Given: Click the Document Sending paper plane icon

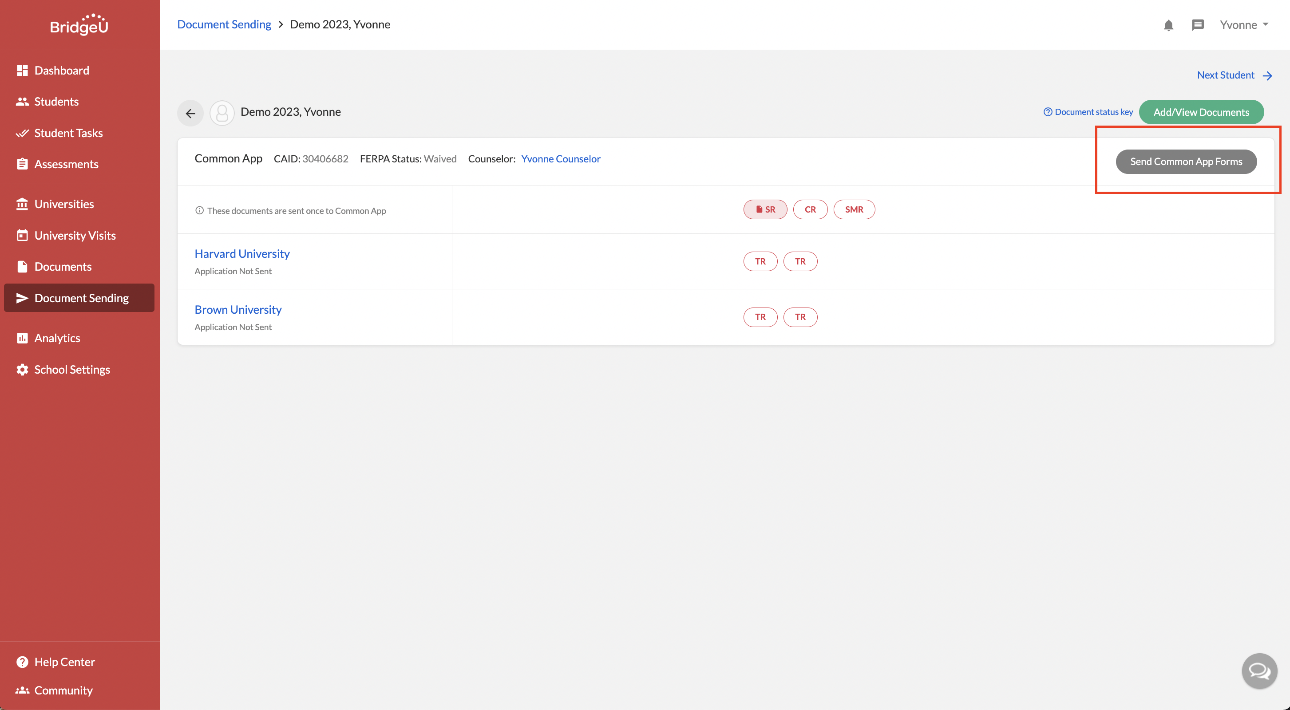Looking at the screenshot, I should 22,298.
